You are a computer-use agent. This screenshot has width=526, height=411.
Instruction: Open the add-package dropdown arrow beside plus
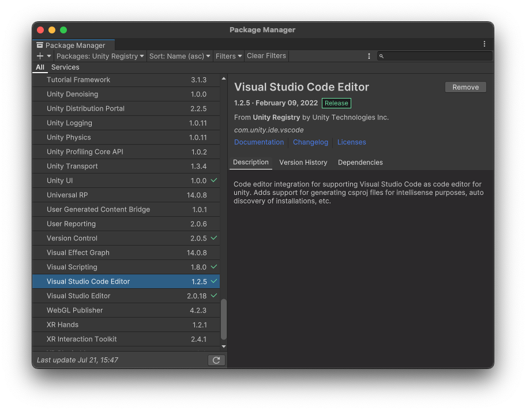pos(49,56)
